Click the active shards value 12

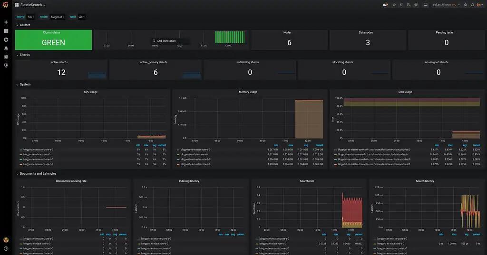tap(61, 72)
